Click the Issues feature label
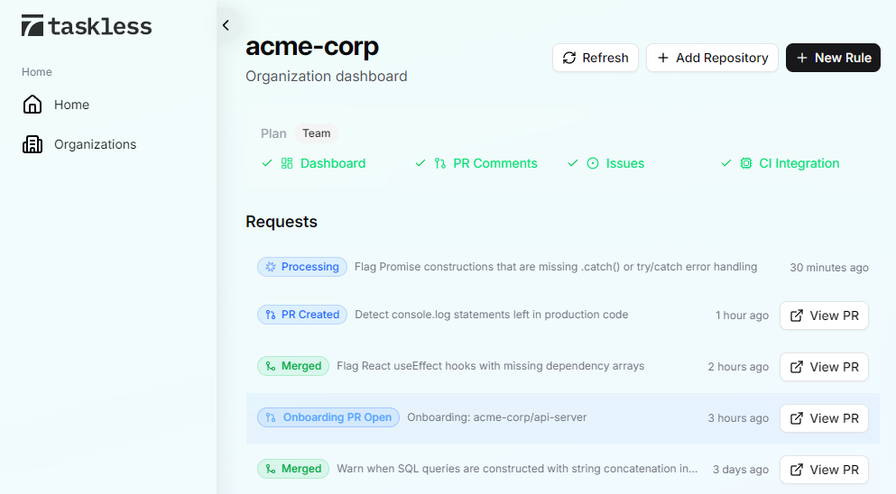The width and height of the screenshot is (896, 494). click(625, 163)
